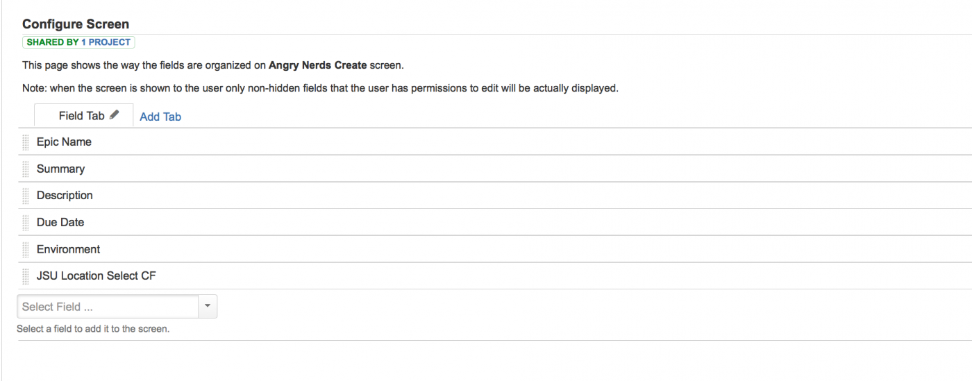This screenshot has height=381, width=972.
Task: Click the drag handle for Due Date
Action: pyautogui.click(x=26, y=222)
